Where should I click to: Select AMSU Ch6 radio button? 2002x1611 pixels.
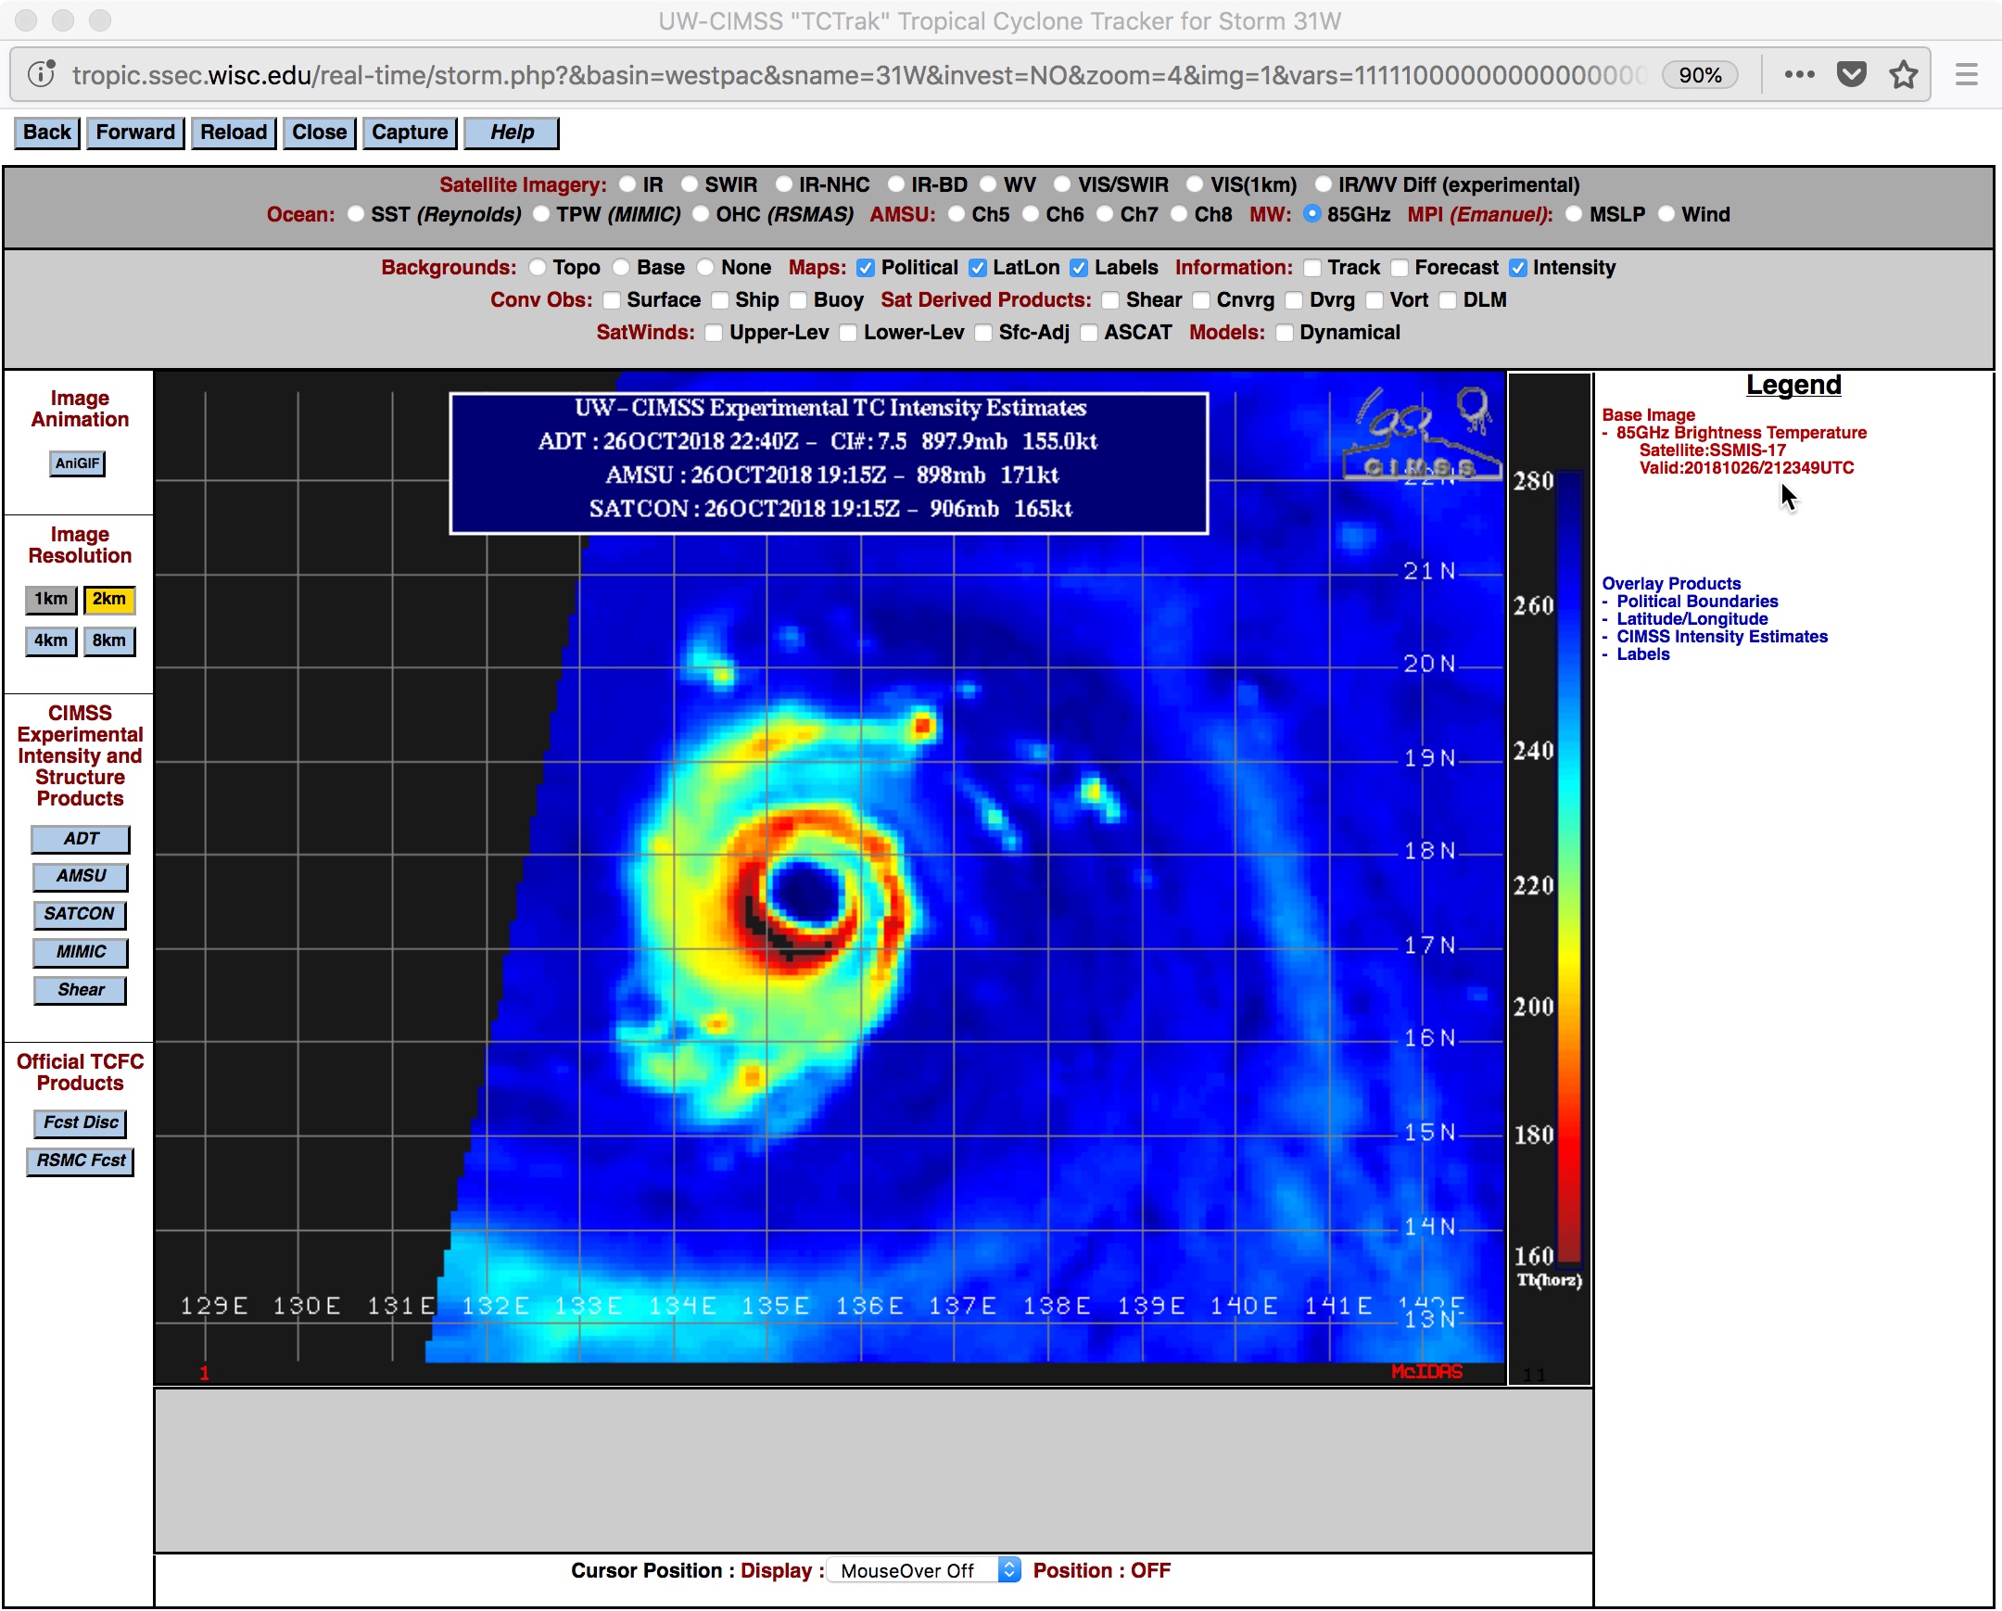pos(1031,214)
